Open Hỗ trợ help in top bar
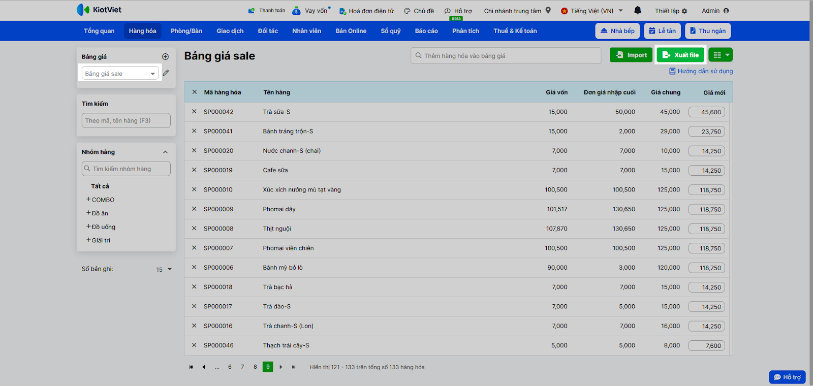Viewport: 813px width, 386px height. pyautogui.click(x=458, y=11)
